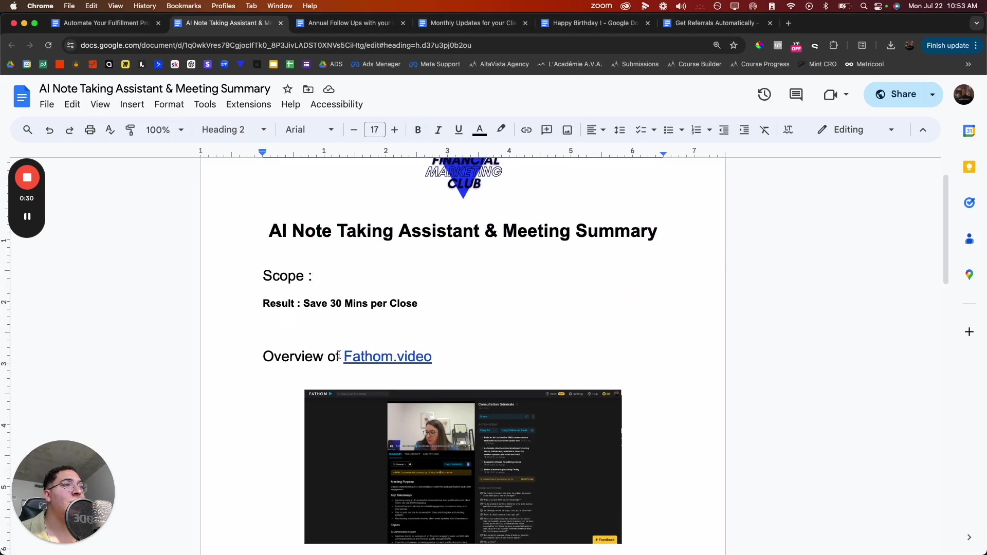View cloud save status icon

click(329, 89)
